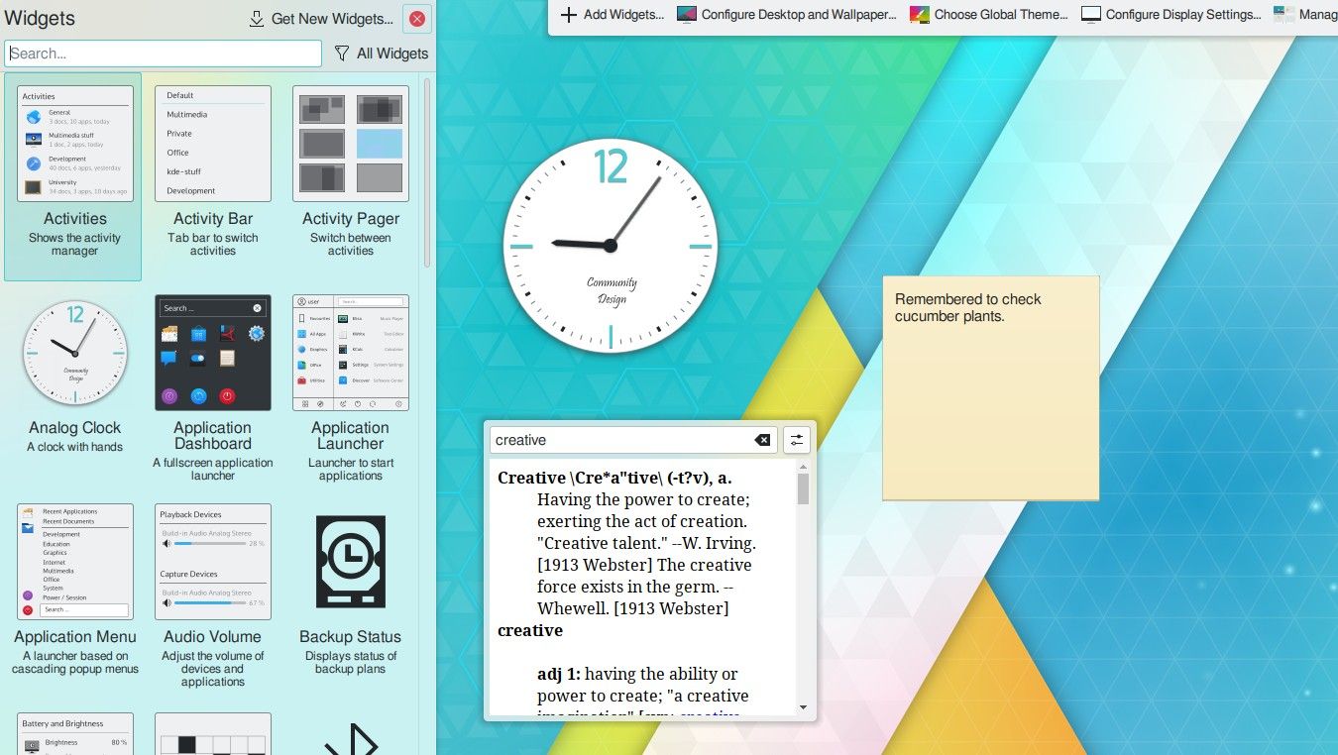The image size is (1338, 755).
Task: Focus the Widgets search field
Action: [x=164, y=54]
